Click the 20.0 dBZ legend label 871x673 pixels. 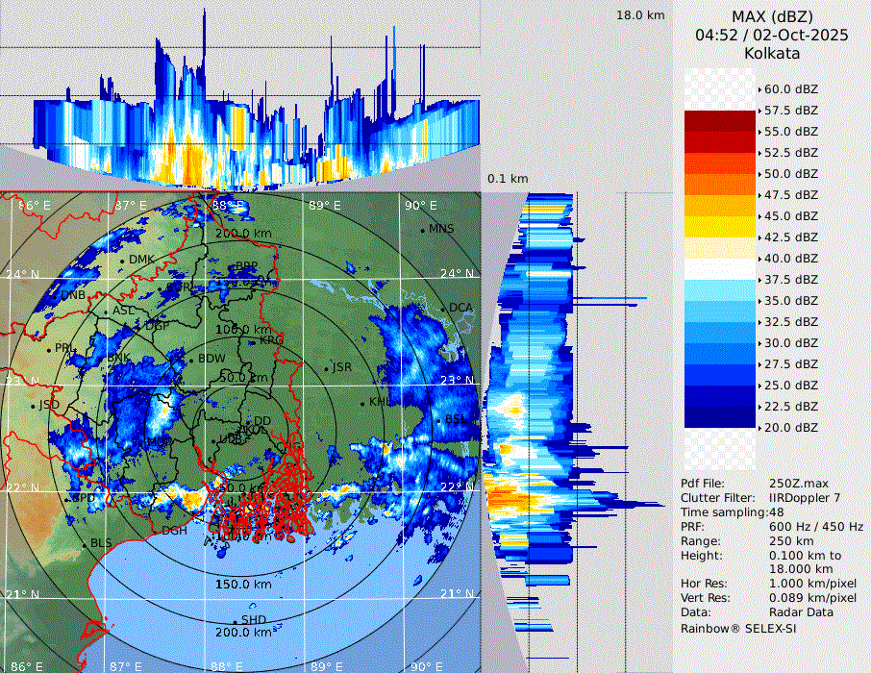coord(790,427)
